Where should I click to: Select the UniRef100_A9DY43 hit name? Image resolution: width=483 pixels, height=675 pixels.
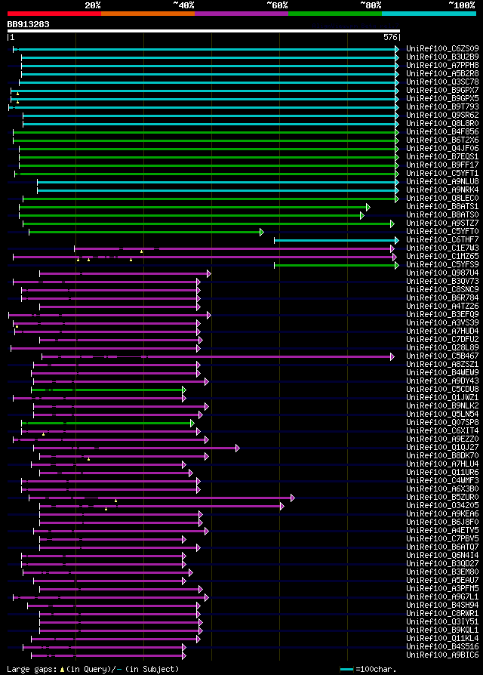point(442,381)
